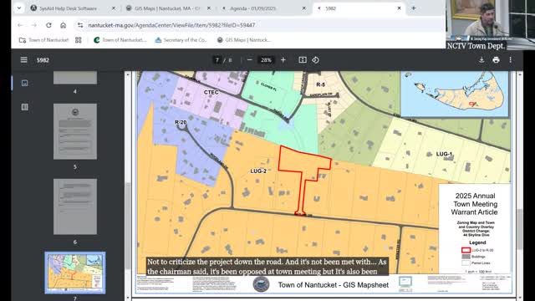Jump to page 5 thumbnail

pos(75,131)
